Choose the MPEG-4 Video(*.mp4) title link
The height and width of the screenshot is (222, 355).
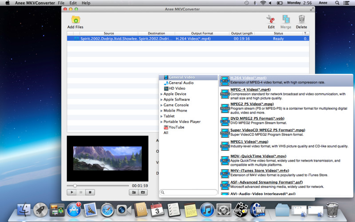[250, 90]
